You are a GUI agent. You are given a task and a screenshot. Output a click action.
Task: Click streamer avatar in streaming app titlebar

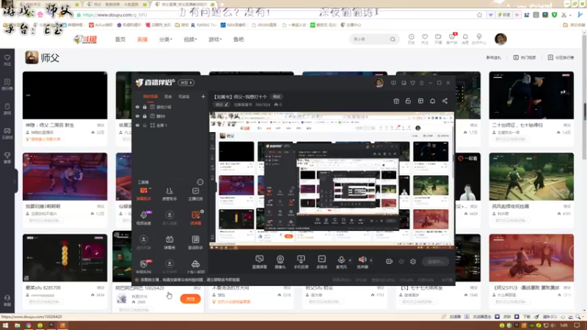(x=379, y=83)
